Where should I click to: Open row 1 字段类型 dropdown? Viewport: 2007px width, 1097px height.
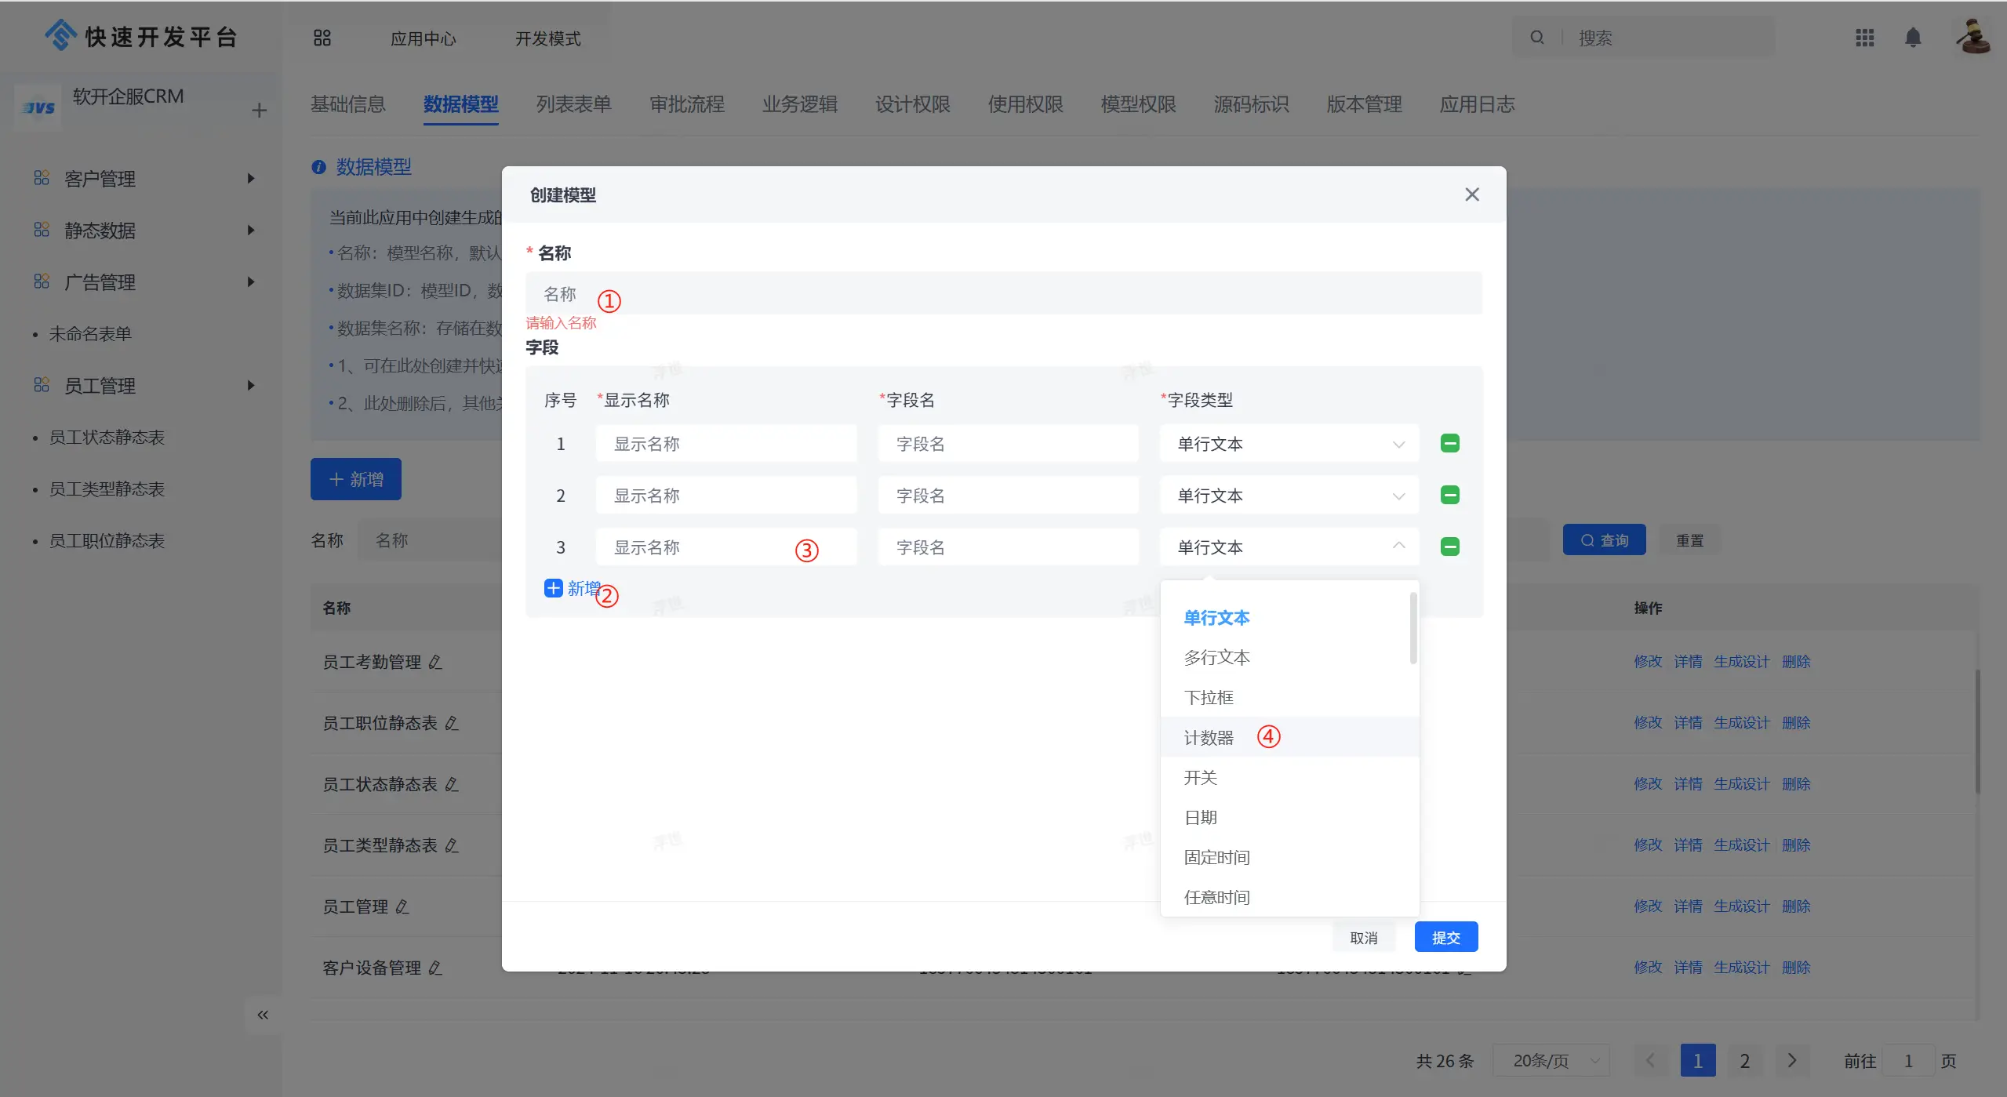(1289, 444)
